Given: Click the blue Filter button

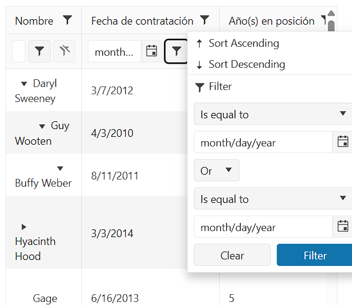Looking at the screenshot, I should [x=315, y=255].
